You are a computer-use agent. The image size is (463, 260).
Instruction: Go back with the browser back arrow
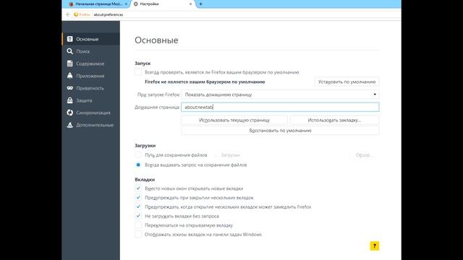point(68,14)
